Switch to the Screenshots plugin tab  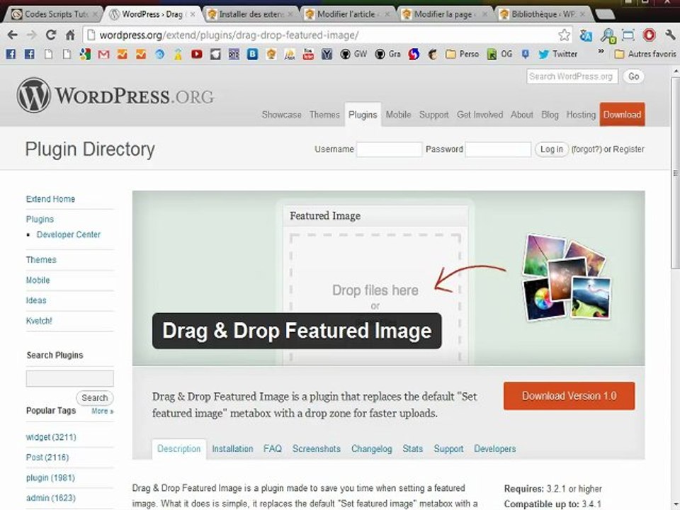tap(317, 449)
